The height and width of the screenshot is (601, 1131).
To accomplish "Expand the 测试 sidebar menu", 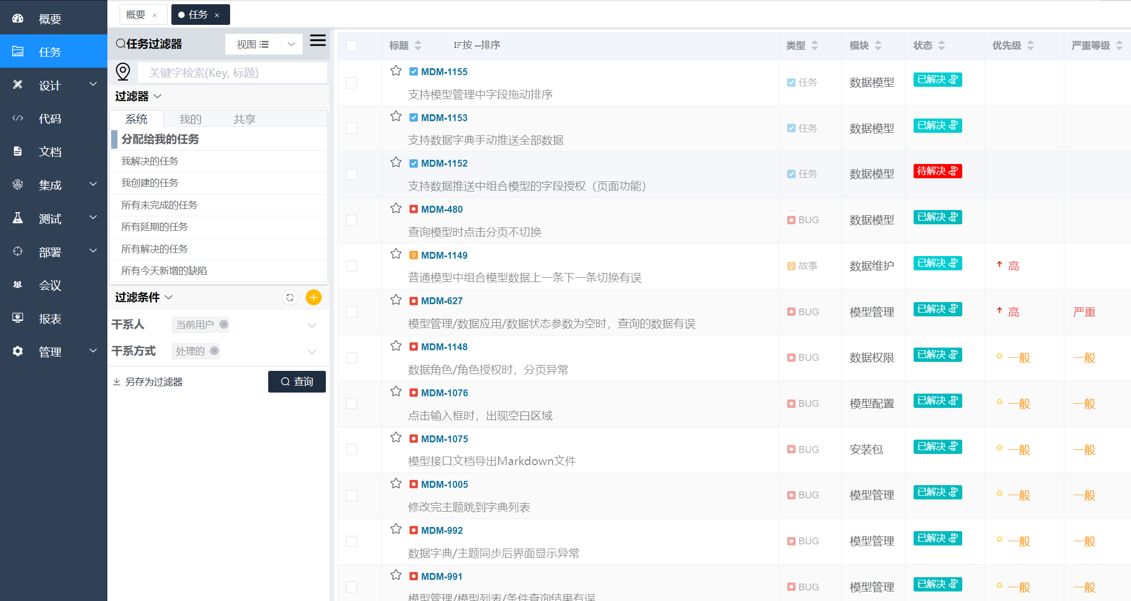I will 93,217.
